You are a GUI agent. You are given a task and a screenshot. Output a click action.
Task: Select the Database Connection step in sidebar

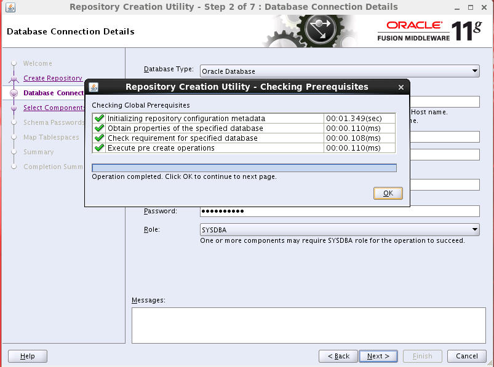pos(54,93)
